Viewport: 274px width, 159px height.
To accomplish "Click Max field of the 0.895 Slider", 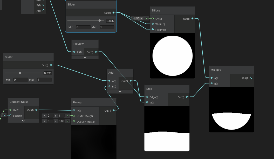I will click(x=107, y=27).
